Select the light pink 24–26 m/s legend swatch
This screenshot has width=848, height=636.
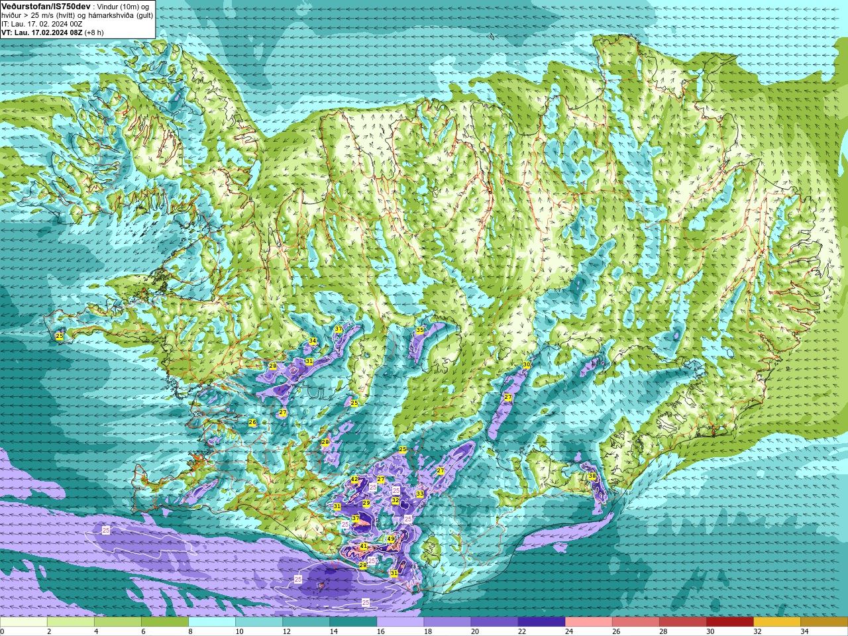point(588,622)
